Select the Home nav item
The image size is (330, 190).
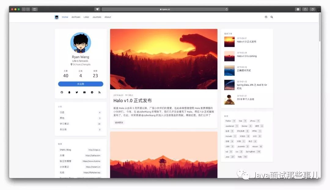(65, 17)
